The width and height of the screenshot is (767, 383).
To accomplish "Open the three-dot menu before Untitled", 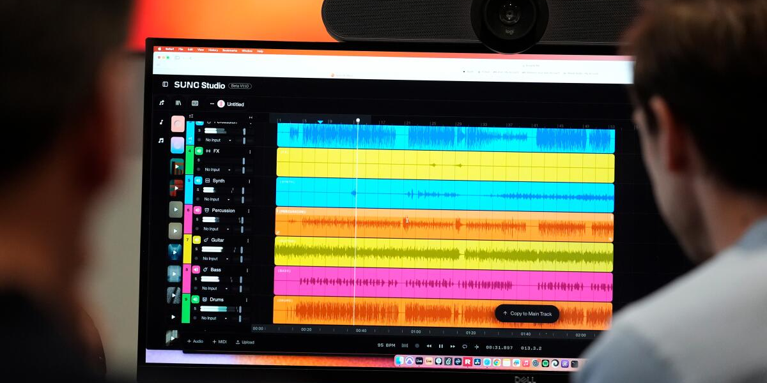I will tap(212, 103).
